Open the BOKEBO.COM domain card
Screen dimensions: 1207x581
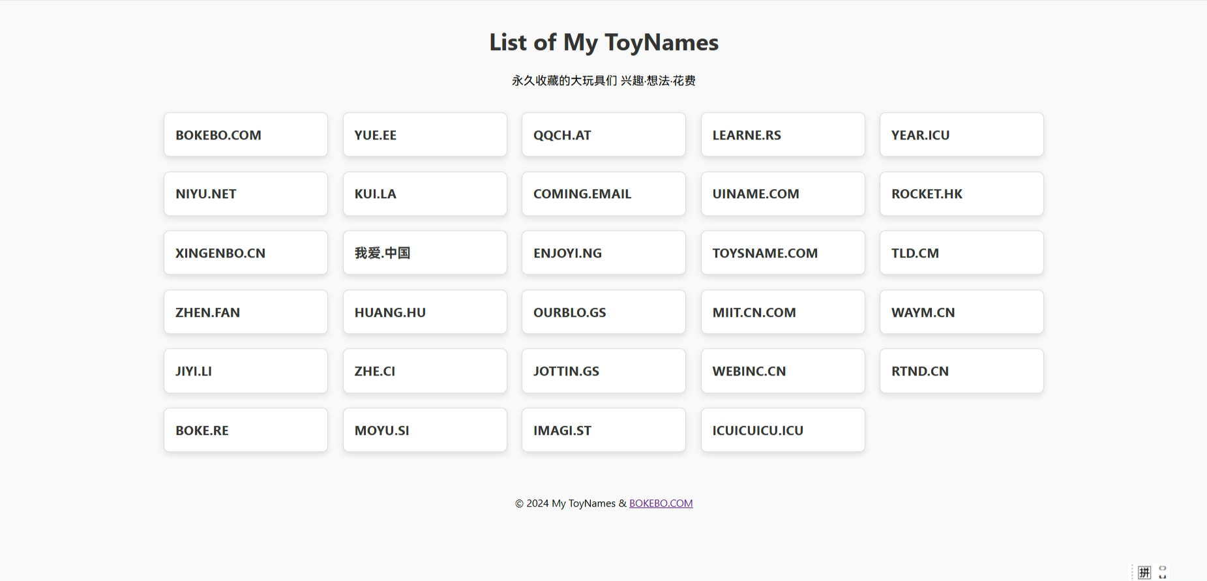coord(245,135)
